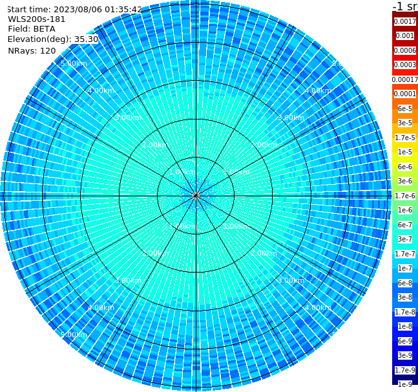The width and height of the screenshot is (418, 392).
Task: Click the 6e-6 colorbar label
Action: coord(405,167)
